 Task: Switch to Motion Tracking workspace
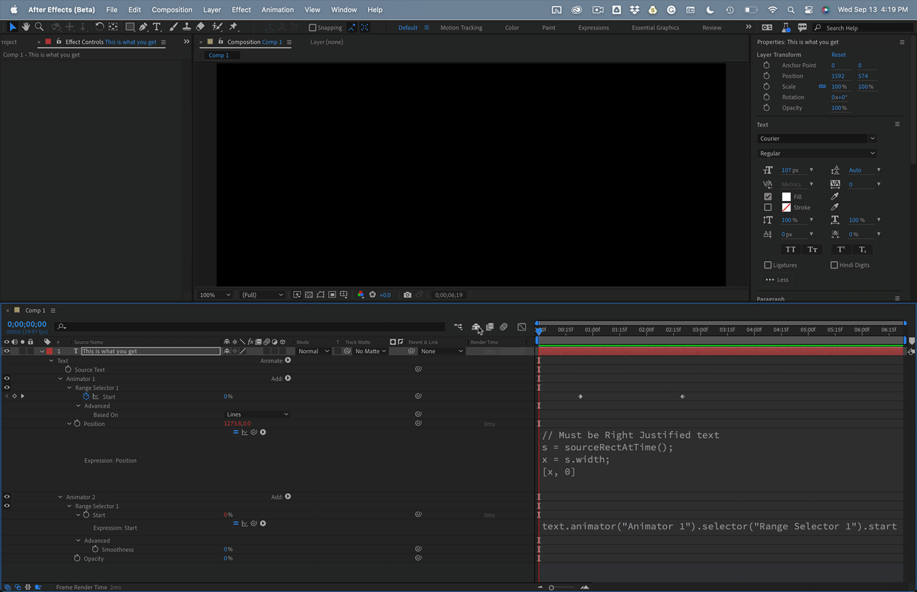point(461,28)
